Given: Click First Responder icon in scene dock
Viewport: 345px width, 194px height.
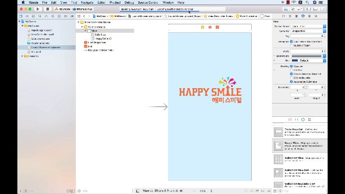Looking at the screenshot, I should [210, 27].
